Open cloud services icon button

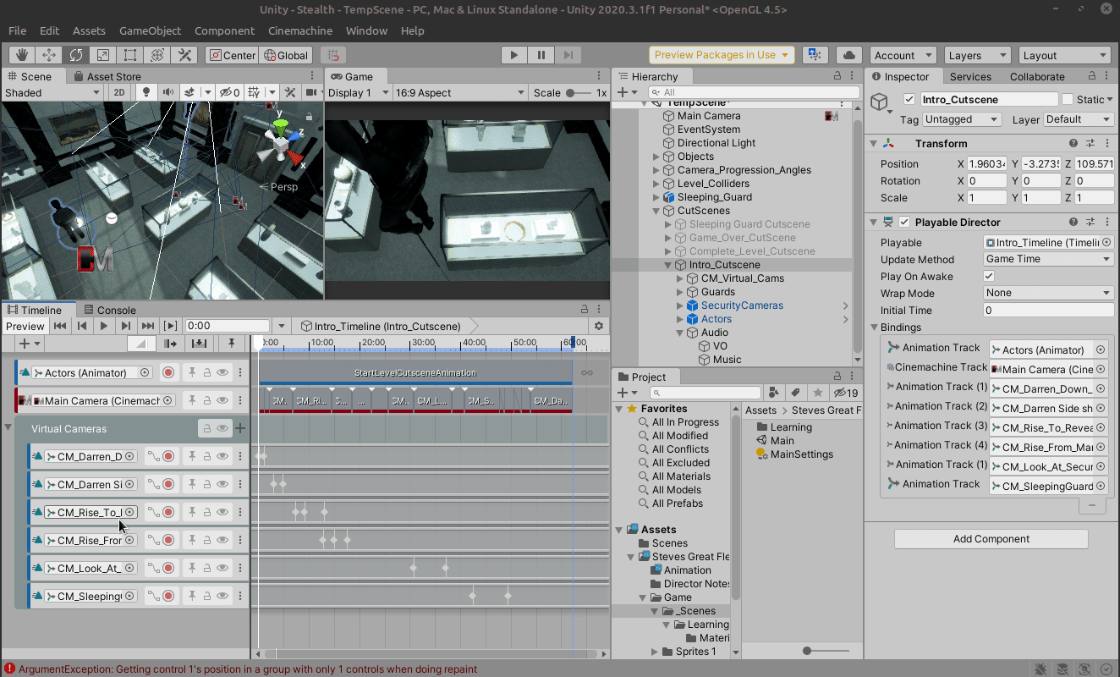pos(848,55)
